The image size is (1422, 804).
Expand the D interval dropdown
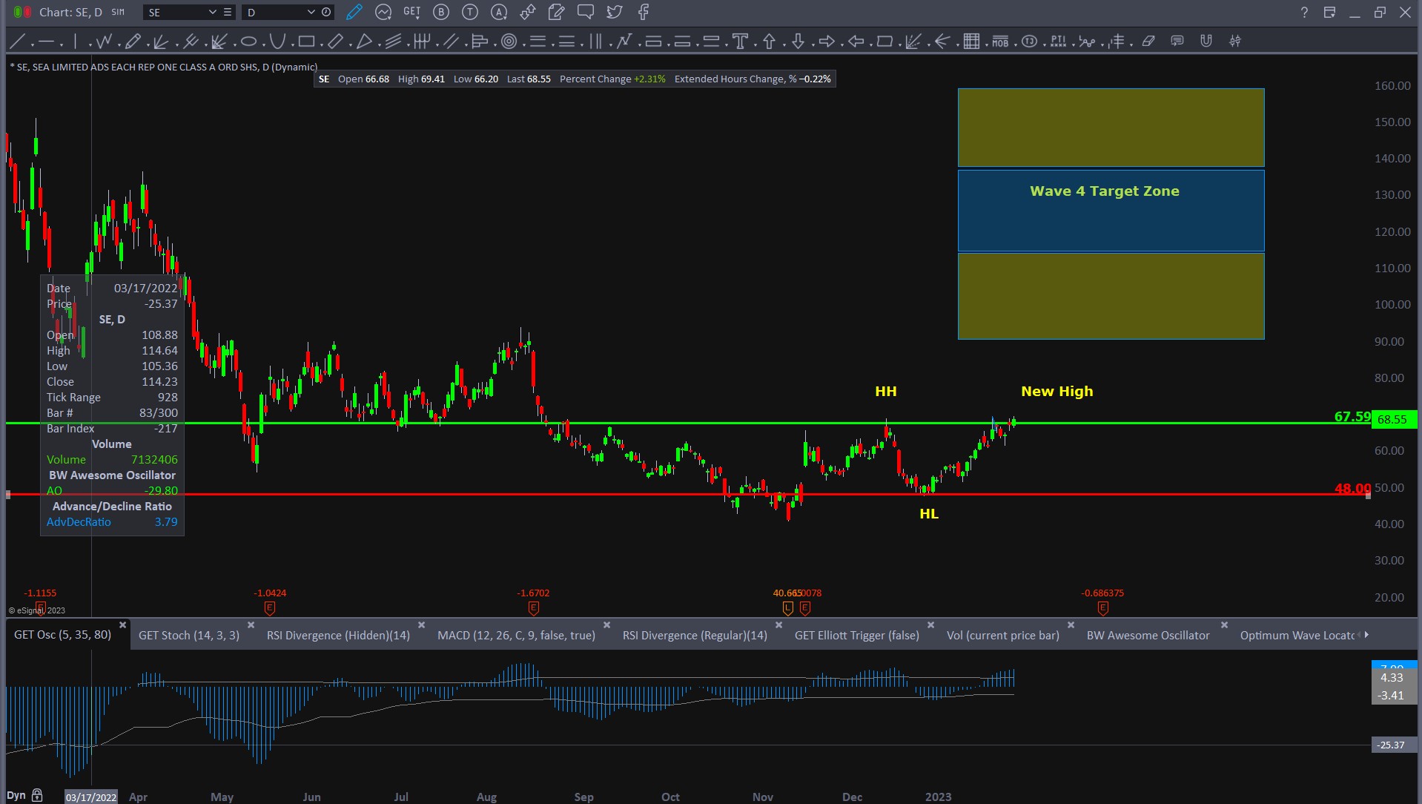click(x=311, y=12)
